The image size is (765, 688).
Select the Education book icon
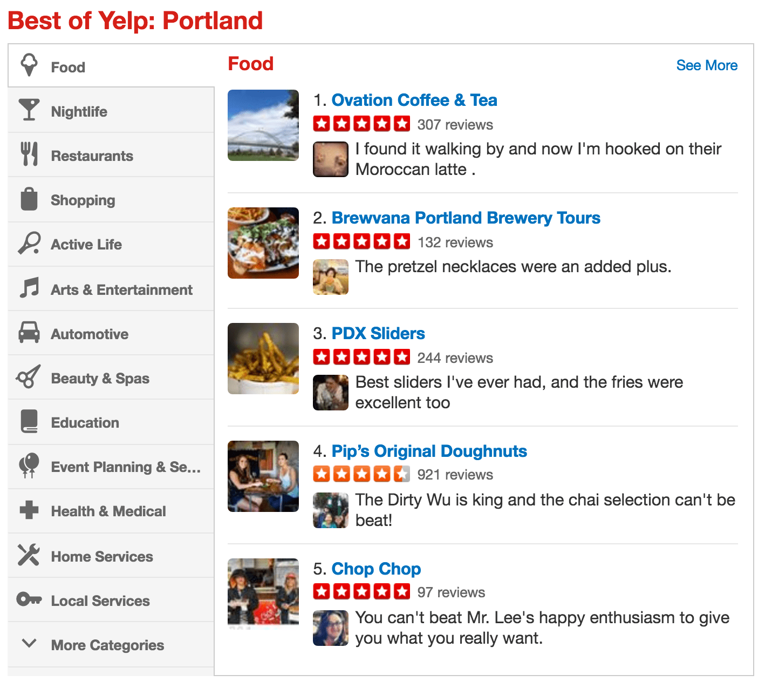[30, 422]
